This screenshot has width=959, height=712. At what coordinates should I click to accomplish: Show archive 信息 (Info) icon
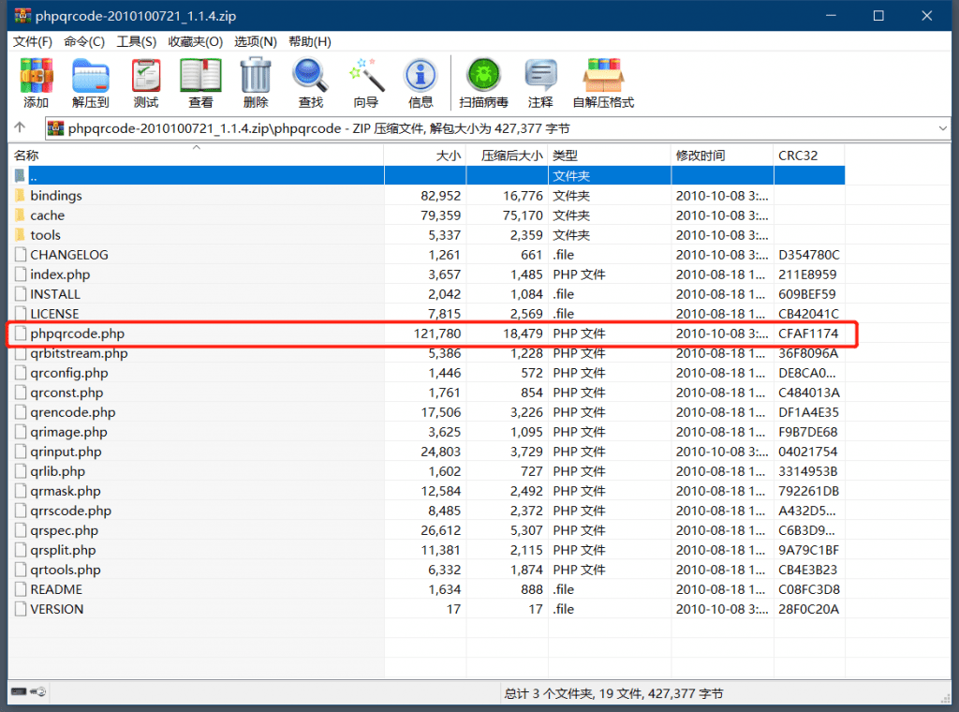[x=420, y=82]
